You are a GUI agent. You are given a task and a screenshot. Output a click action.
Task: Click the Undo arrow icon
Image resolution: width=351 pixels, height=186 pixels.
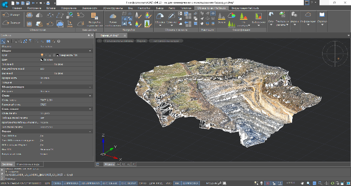coord(33,3)
